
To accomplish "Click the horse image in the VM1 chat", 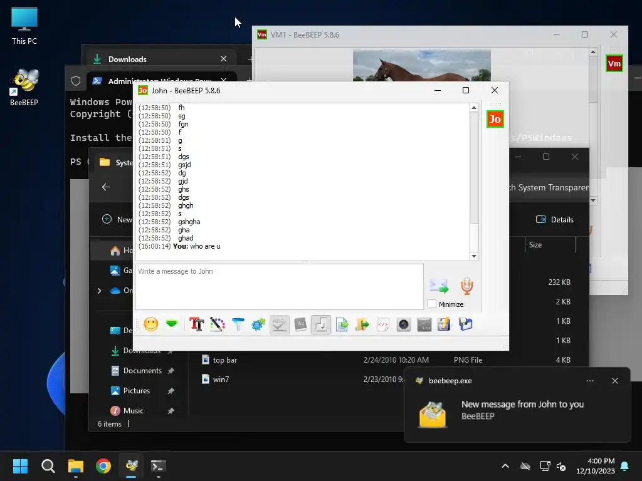I will coord(422,65).
